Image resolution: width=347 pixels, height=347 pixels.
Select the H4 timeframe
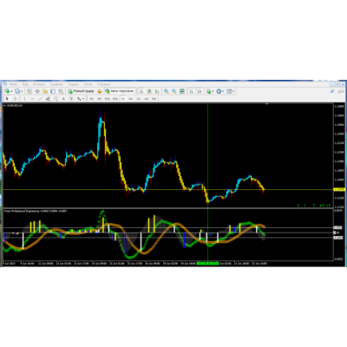pos(131,99)
